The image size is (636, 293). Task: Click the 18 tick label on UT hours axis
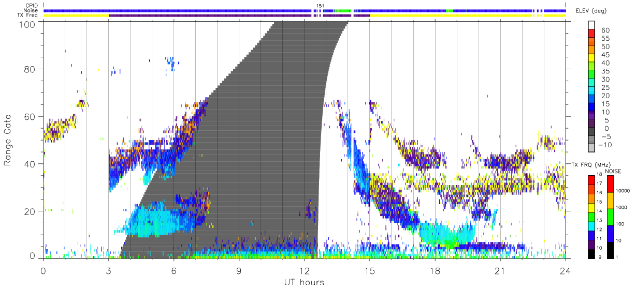[435, 271]
